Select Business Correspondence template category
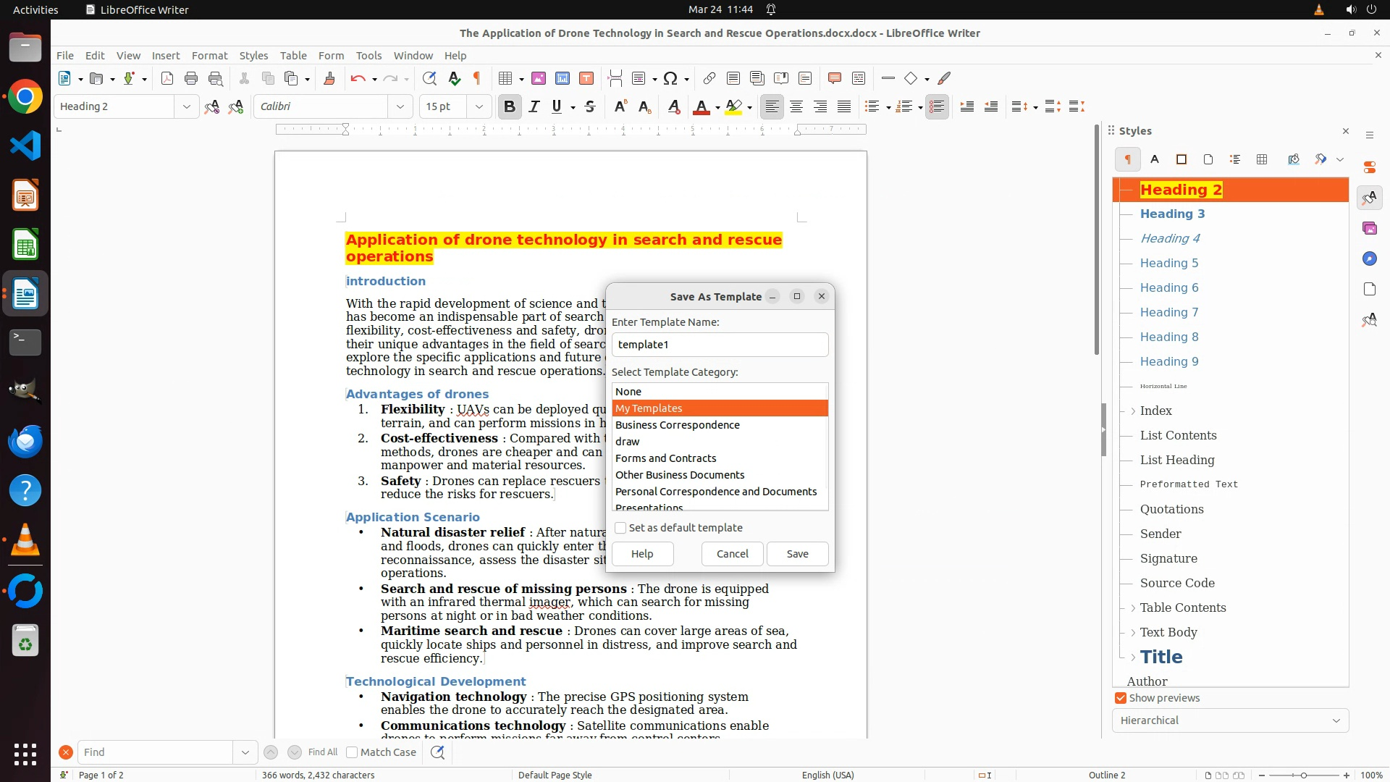The width and height of the screenshot is (1390, 782). (677, 425)
